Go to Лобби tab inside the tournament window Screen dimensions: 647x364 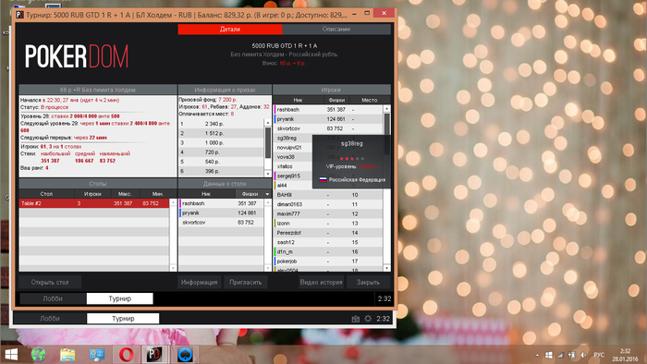pos(53,298)
